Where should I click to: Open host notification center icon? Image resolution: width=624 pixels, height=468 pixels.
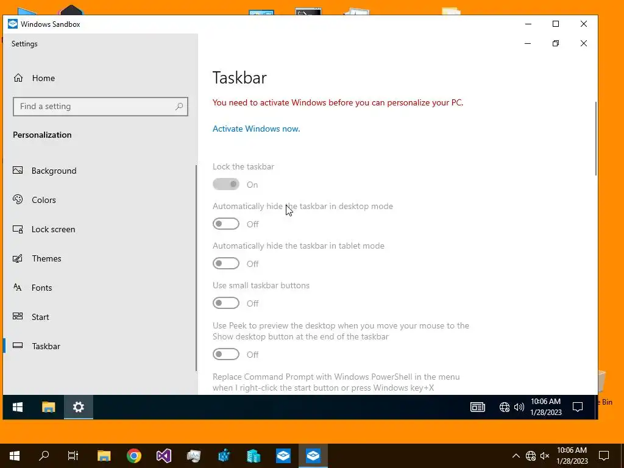(x=604, y=456)
